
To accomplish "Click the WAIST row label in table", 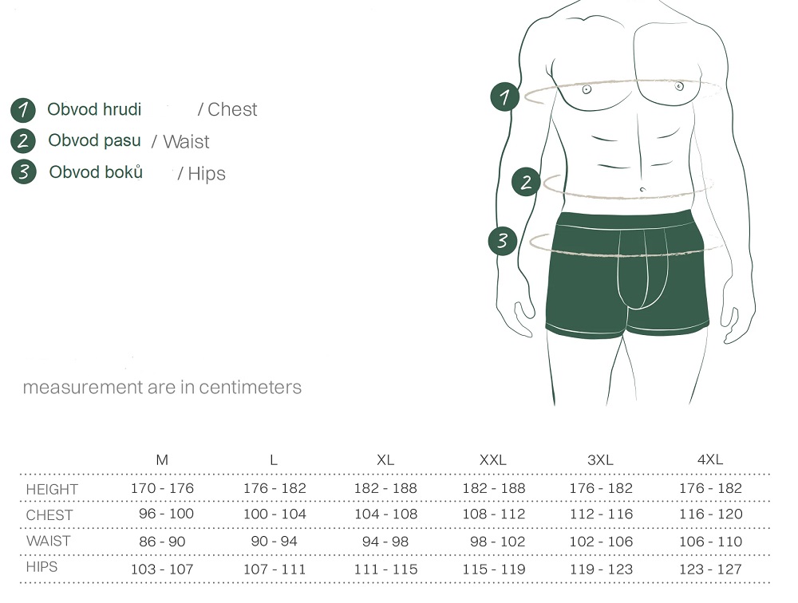I will click(x=48, y=541).
